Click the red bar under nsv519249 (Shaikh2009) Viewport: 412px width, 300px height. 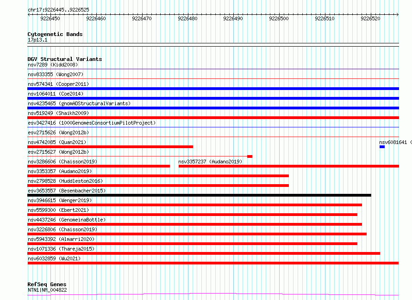click(x=213, y=118)
